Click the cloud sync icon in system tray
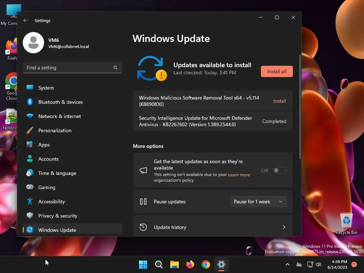 click(x=299, y=264)
